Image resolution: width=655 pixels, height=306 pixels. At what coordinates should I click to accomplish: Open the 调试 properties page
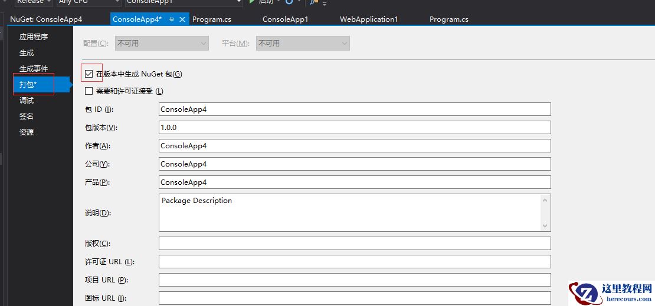[27, 101]
